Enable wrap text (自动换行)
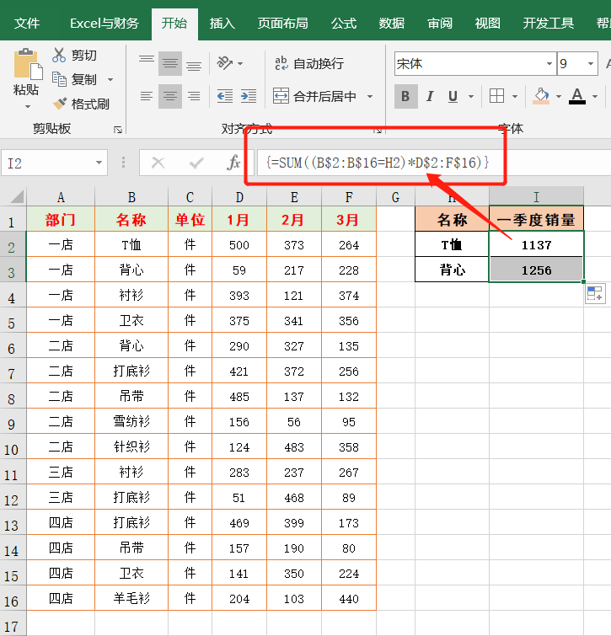Screen dimensions: 611x636 pos(308,63)
